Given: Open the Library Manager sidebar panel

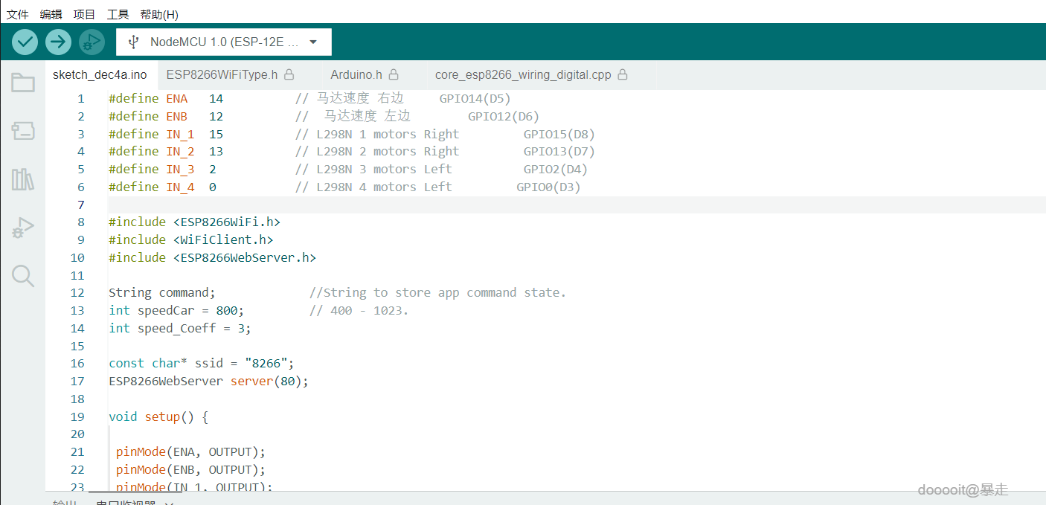Looking at the screenshot, I should [x=23, y=179].
